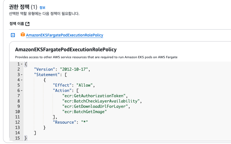This screenshot has height=144, width=231.
Task: Click line number 10 in gutter
Action: coord(17,112)
